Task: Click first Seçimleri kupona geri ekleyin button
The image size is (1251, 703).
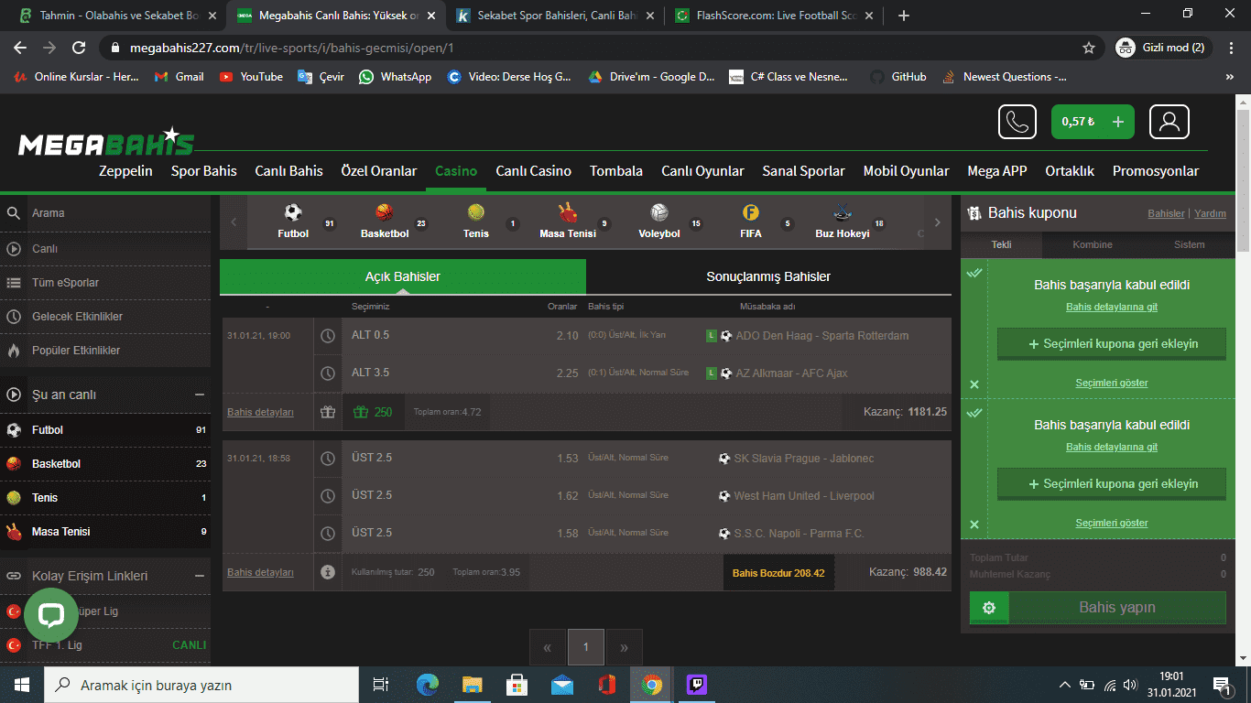Action: pyautogui.click(x=1112, y=344)
